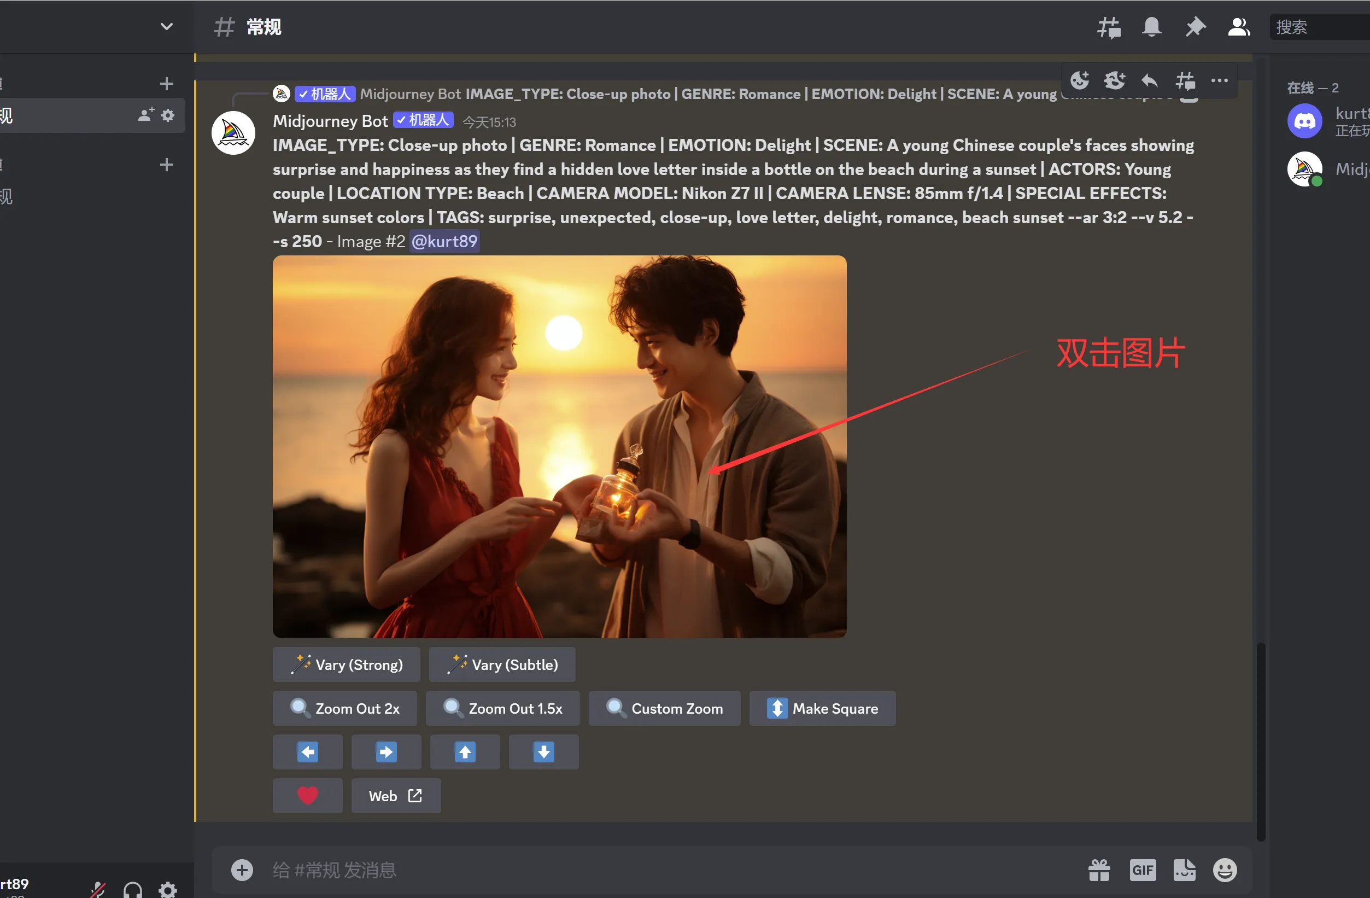
Task: Open emoji picker in message bar
Action: (x=1225, y=870)
